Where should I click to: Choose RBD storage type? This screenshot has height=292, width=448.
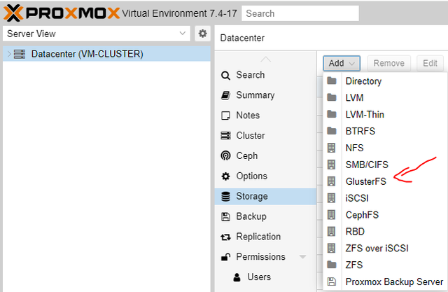click(386, 231)
